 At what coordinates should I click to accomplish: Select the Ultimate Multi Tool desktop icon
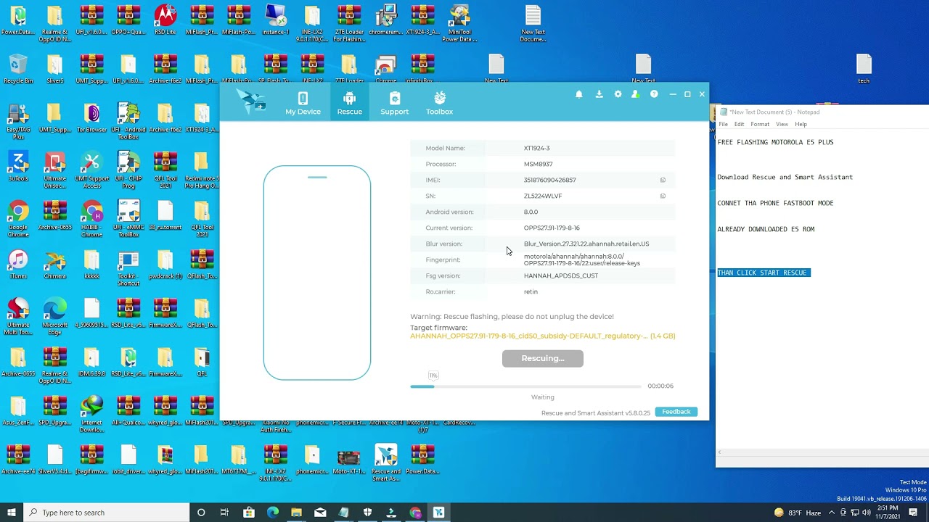(18, 317)
